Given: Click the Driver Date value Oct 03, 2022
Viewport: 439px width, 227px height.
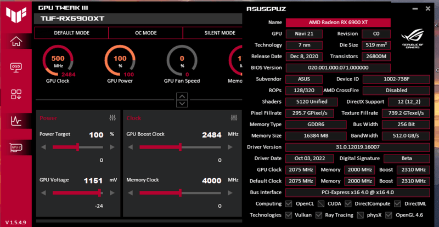Looking at the screenshot, I should tap(309, 158).
